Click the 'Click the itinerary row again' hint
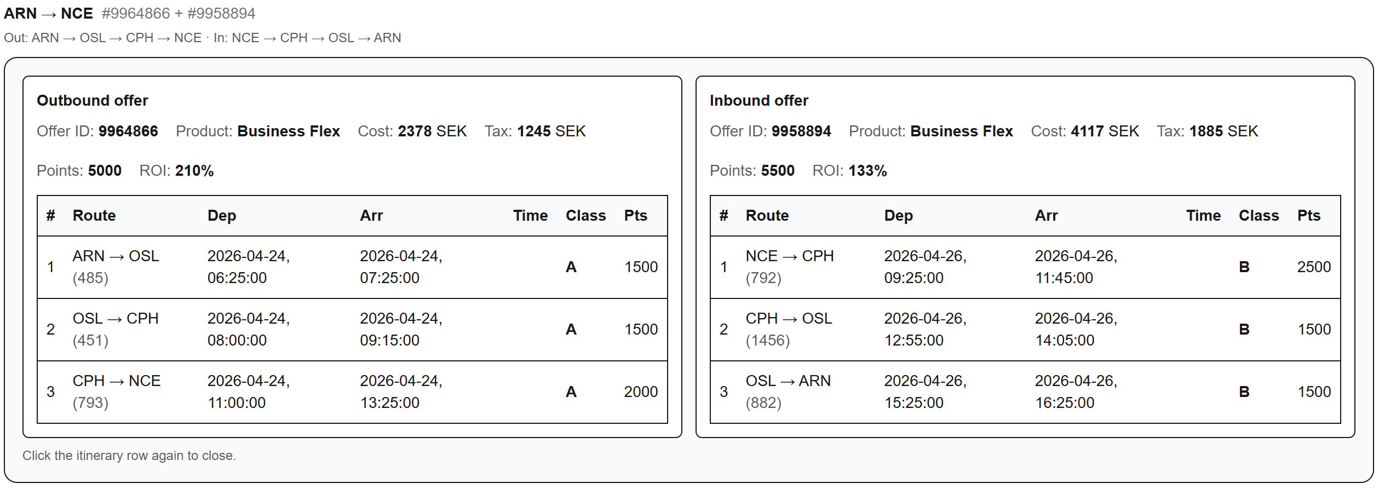The width and height of the screenshot is (1379, 489). [129, 456]
